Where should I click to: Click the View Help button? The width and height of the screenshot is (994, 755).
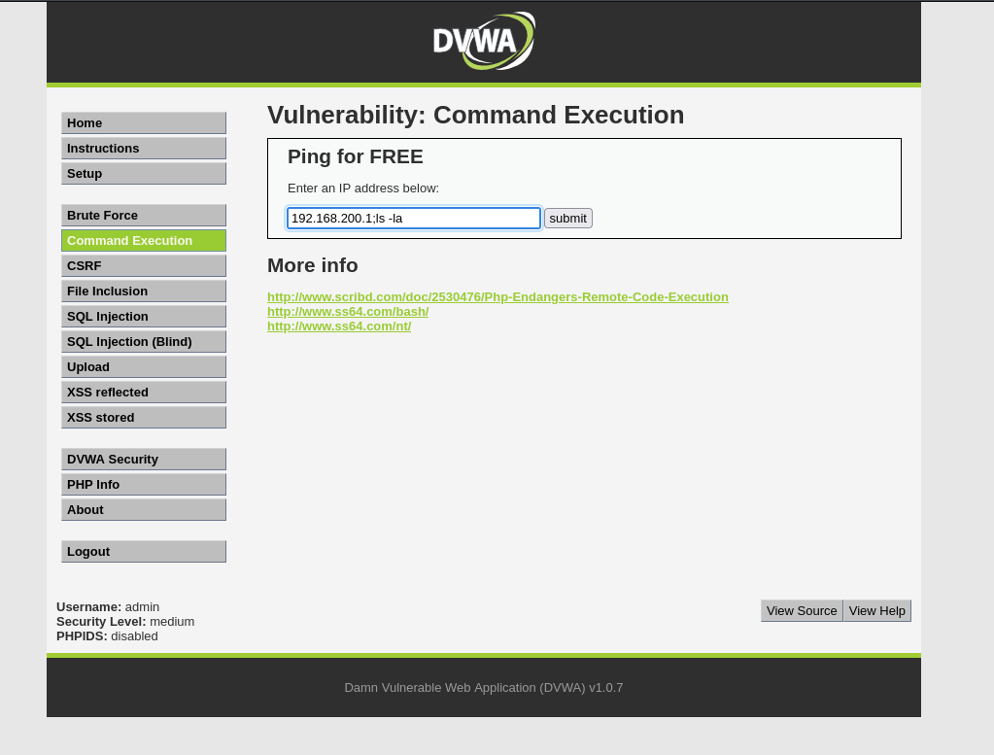tap(877, 610)
